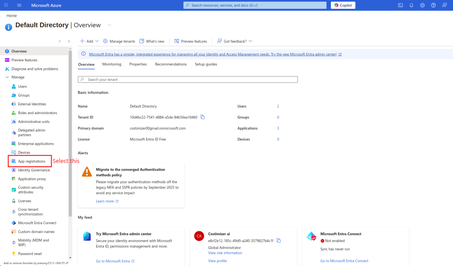
Task: Open External Identities in sidebar
Action: 32,104
